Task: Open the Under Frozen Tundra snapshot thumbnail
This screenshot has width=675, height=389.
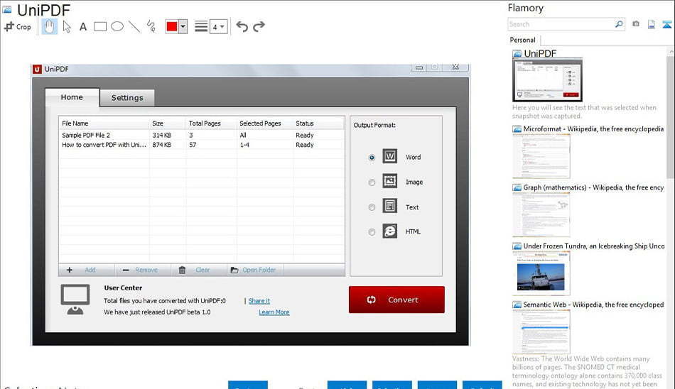Action: click(541, 273)
